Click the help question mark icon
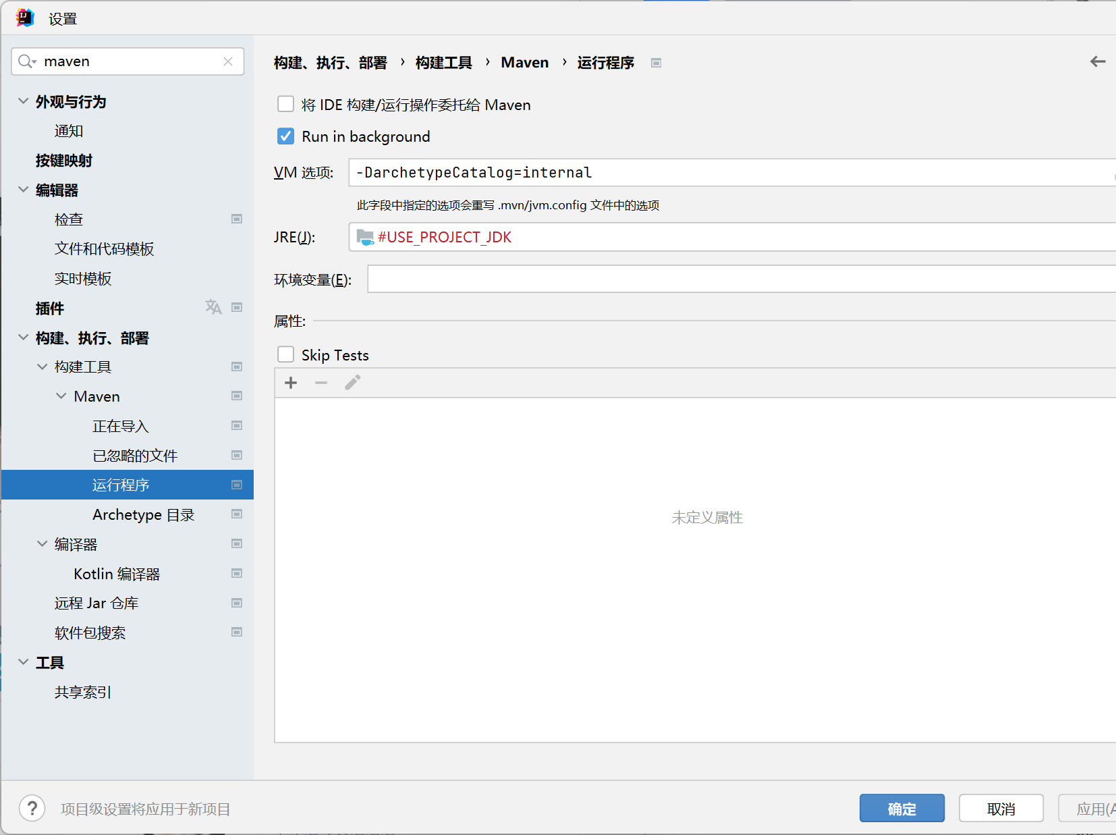 coord(32,808)
